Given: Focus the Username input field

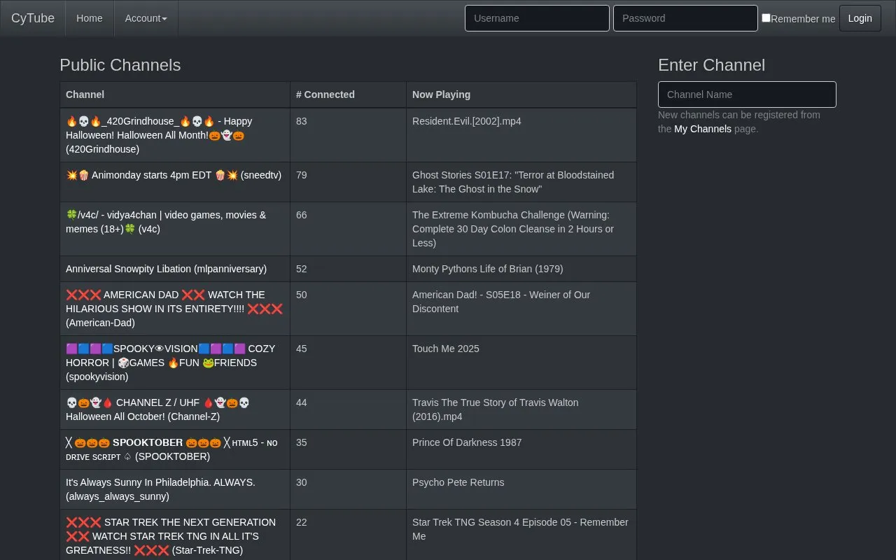Looking at the screenshot, I should click(537, 18).
